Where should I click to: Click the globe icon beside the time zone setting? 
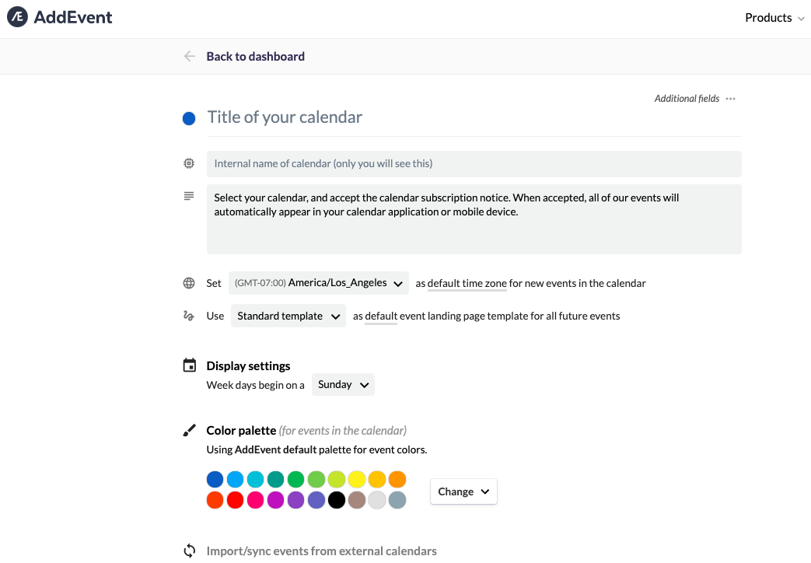[188, 283]
